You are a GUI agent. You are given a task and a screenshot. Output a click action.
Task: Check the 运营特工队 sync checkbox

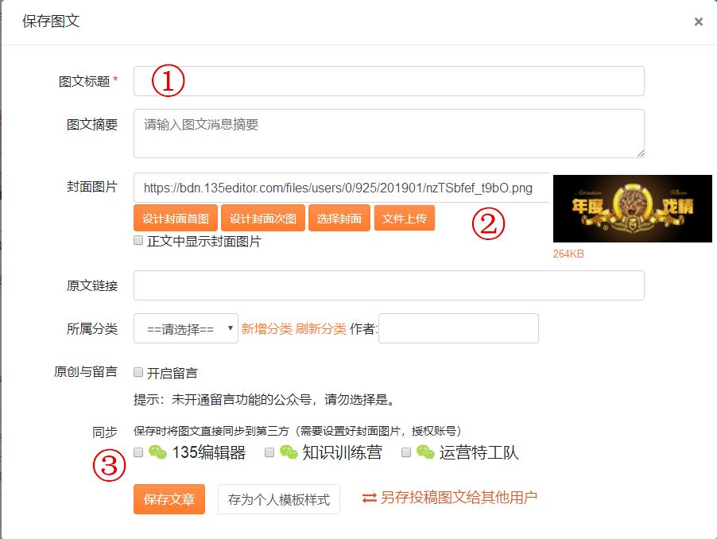click(x=406, y=452)
